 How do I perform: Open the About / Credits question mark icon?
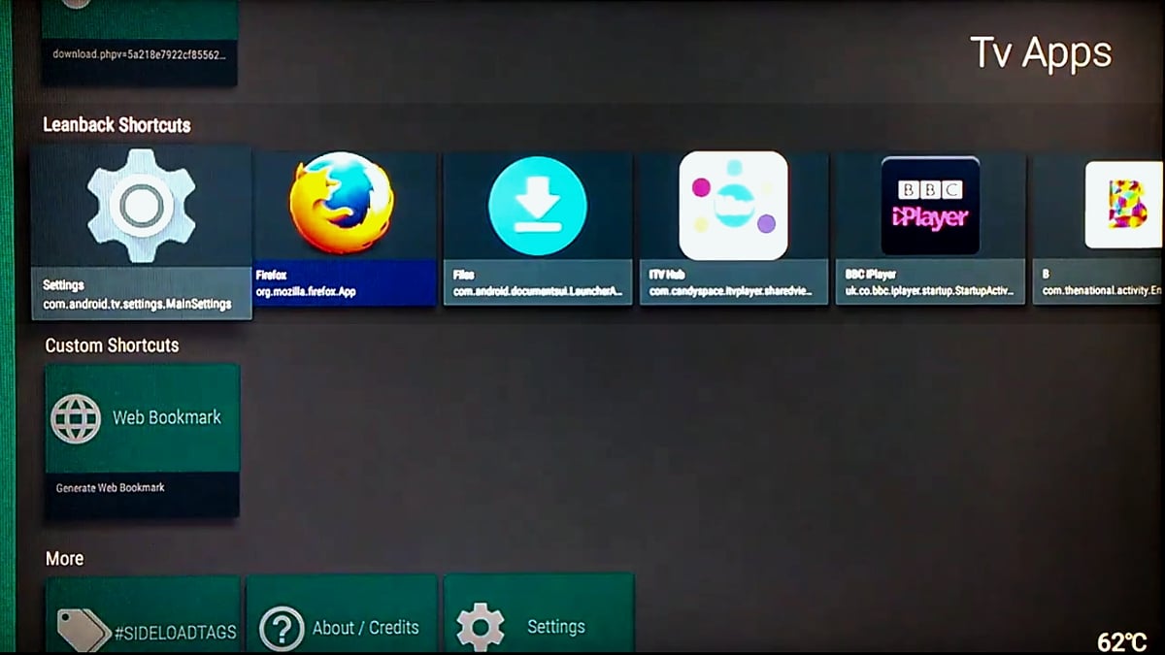283,627
